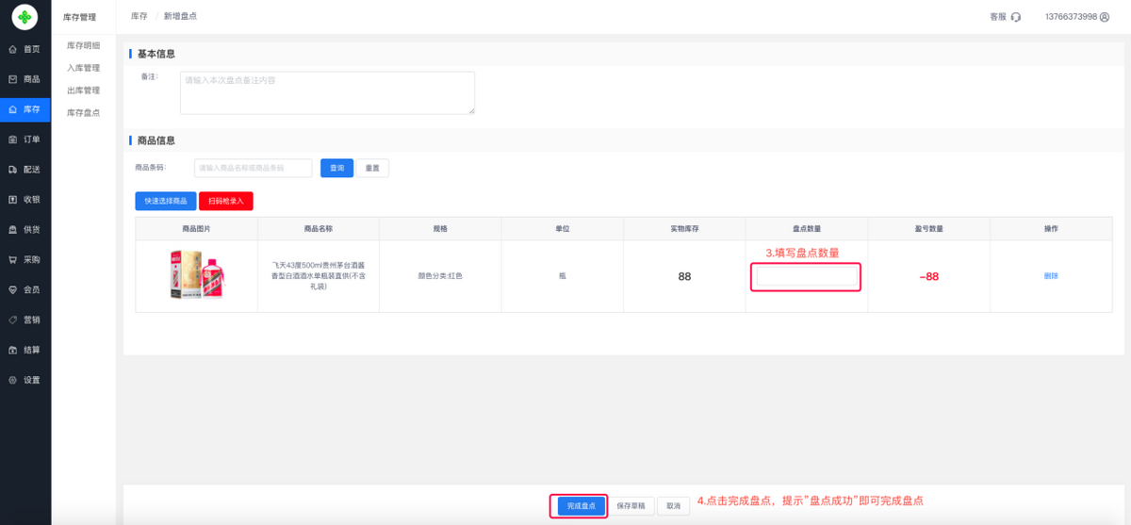Click 删除 link in product row

(x=1051, y=276)
